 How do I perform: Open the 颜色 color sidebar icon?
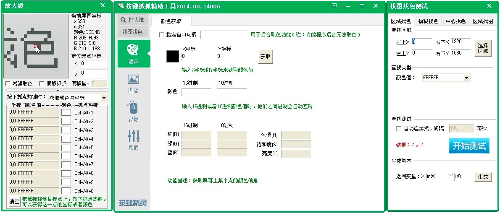[x=133, y=54]
